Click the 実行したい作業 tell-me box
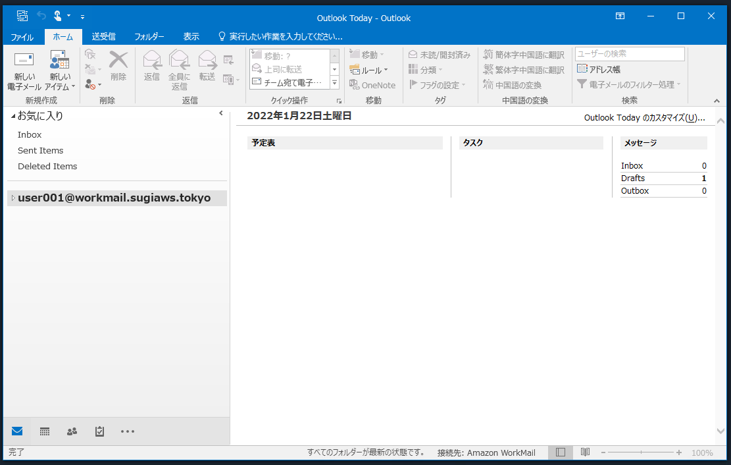Screen dimensions: 731x465 tap(281, 37)
